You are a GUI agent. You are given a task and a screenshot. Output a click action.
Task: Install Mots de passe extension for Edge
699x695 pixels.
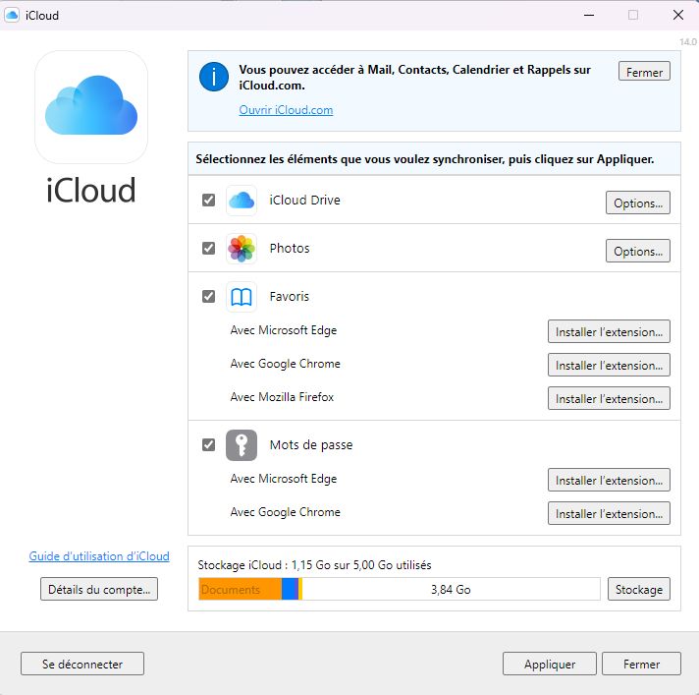(x=609, y=481)
